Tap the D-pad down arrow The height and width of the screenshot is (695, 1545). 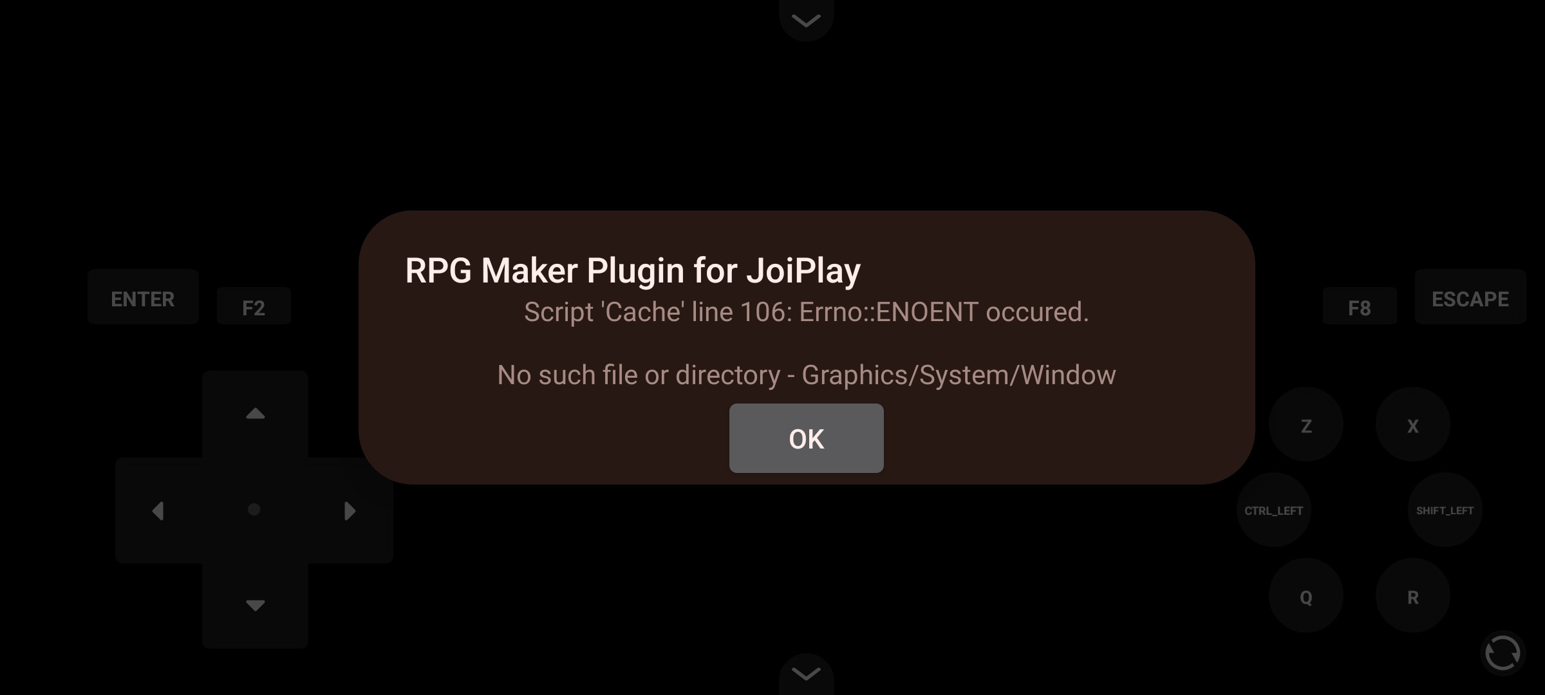256,605
